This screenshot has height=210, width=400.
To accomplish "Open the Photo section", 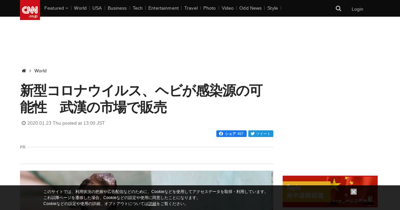I will [209, 8].
